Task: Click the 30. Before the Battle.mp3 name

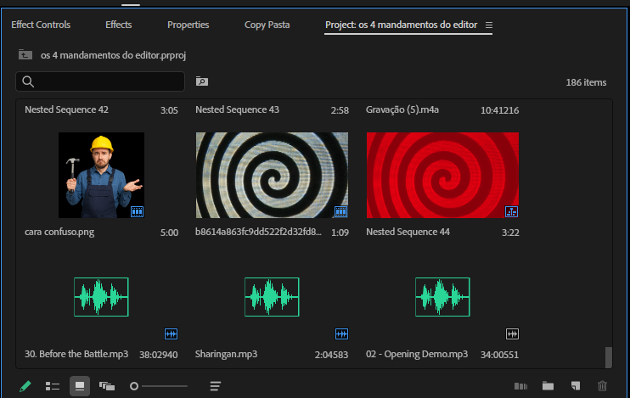Action: pyautogui.click(x=76, y=354)
